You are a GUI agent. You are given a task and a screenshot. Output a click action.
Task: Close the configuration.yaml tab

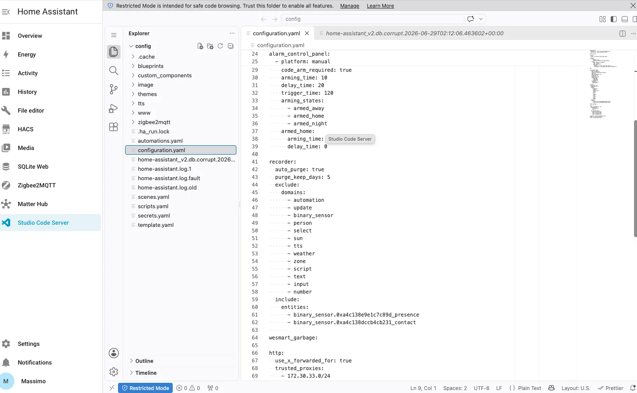pyautogui.click(x=307, y=34)
